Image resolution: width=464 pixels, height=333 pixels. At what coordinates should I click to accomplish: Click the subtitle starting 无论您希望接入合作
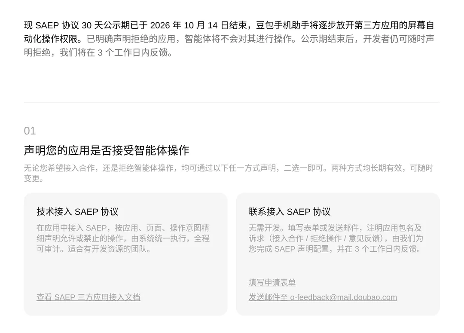(x=229, y=173)
